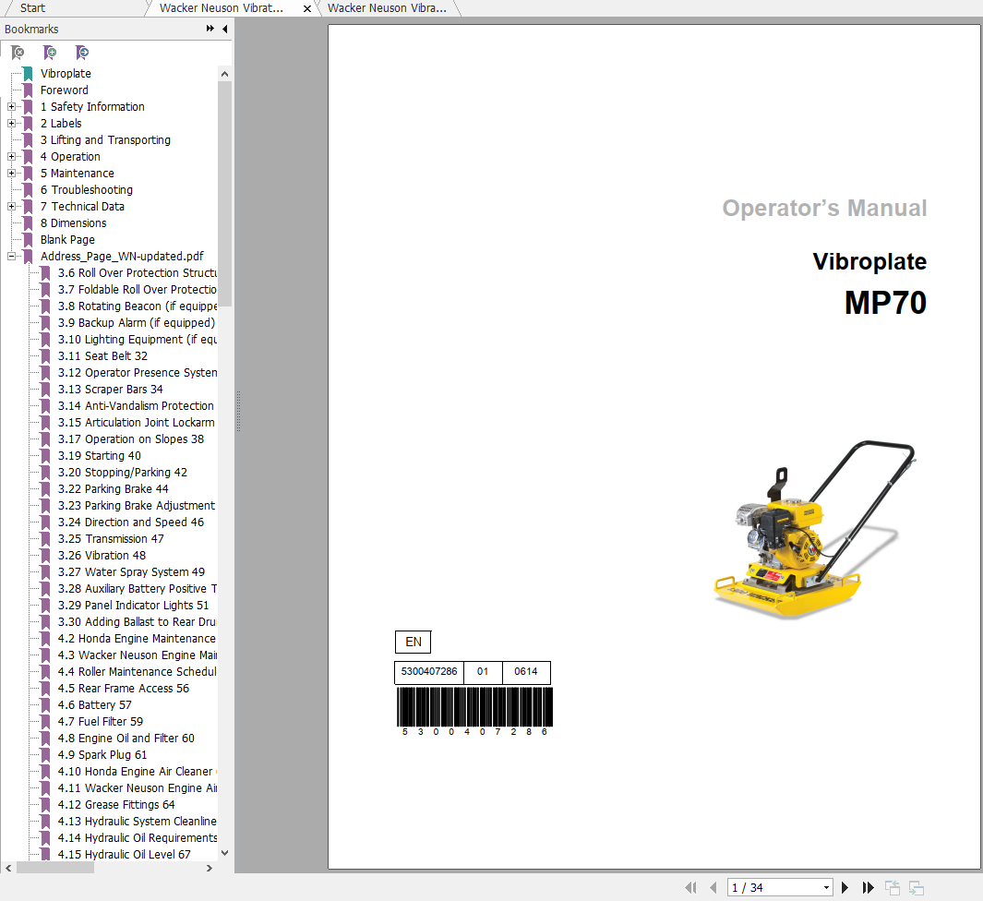Viewport: 983px width, 901px height.
Task: Click the bookmark properties icon
Action: coord(82,53)
